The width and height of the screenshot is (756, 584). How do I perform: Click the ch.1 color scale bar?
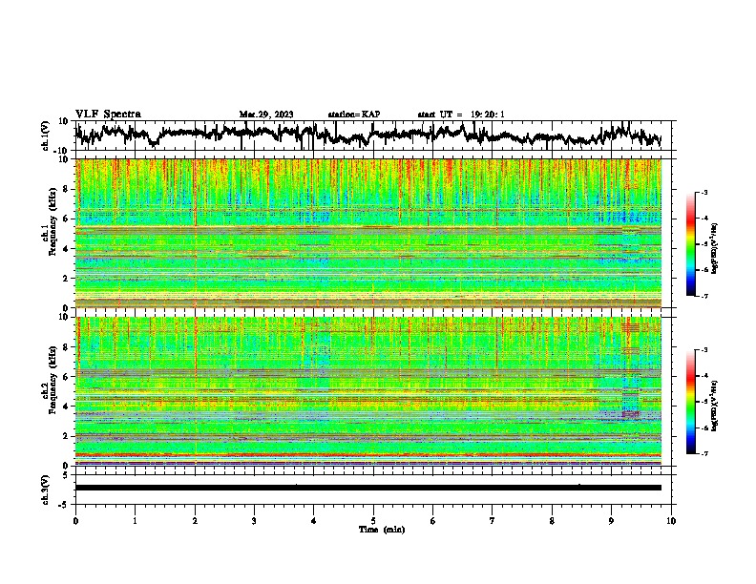point(690,244)
